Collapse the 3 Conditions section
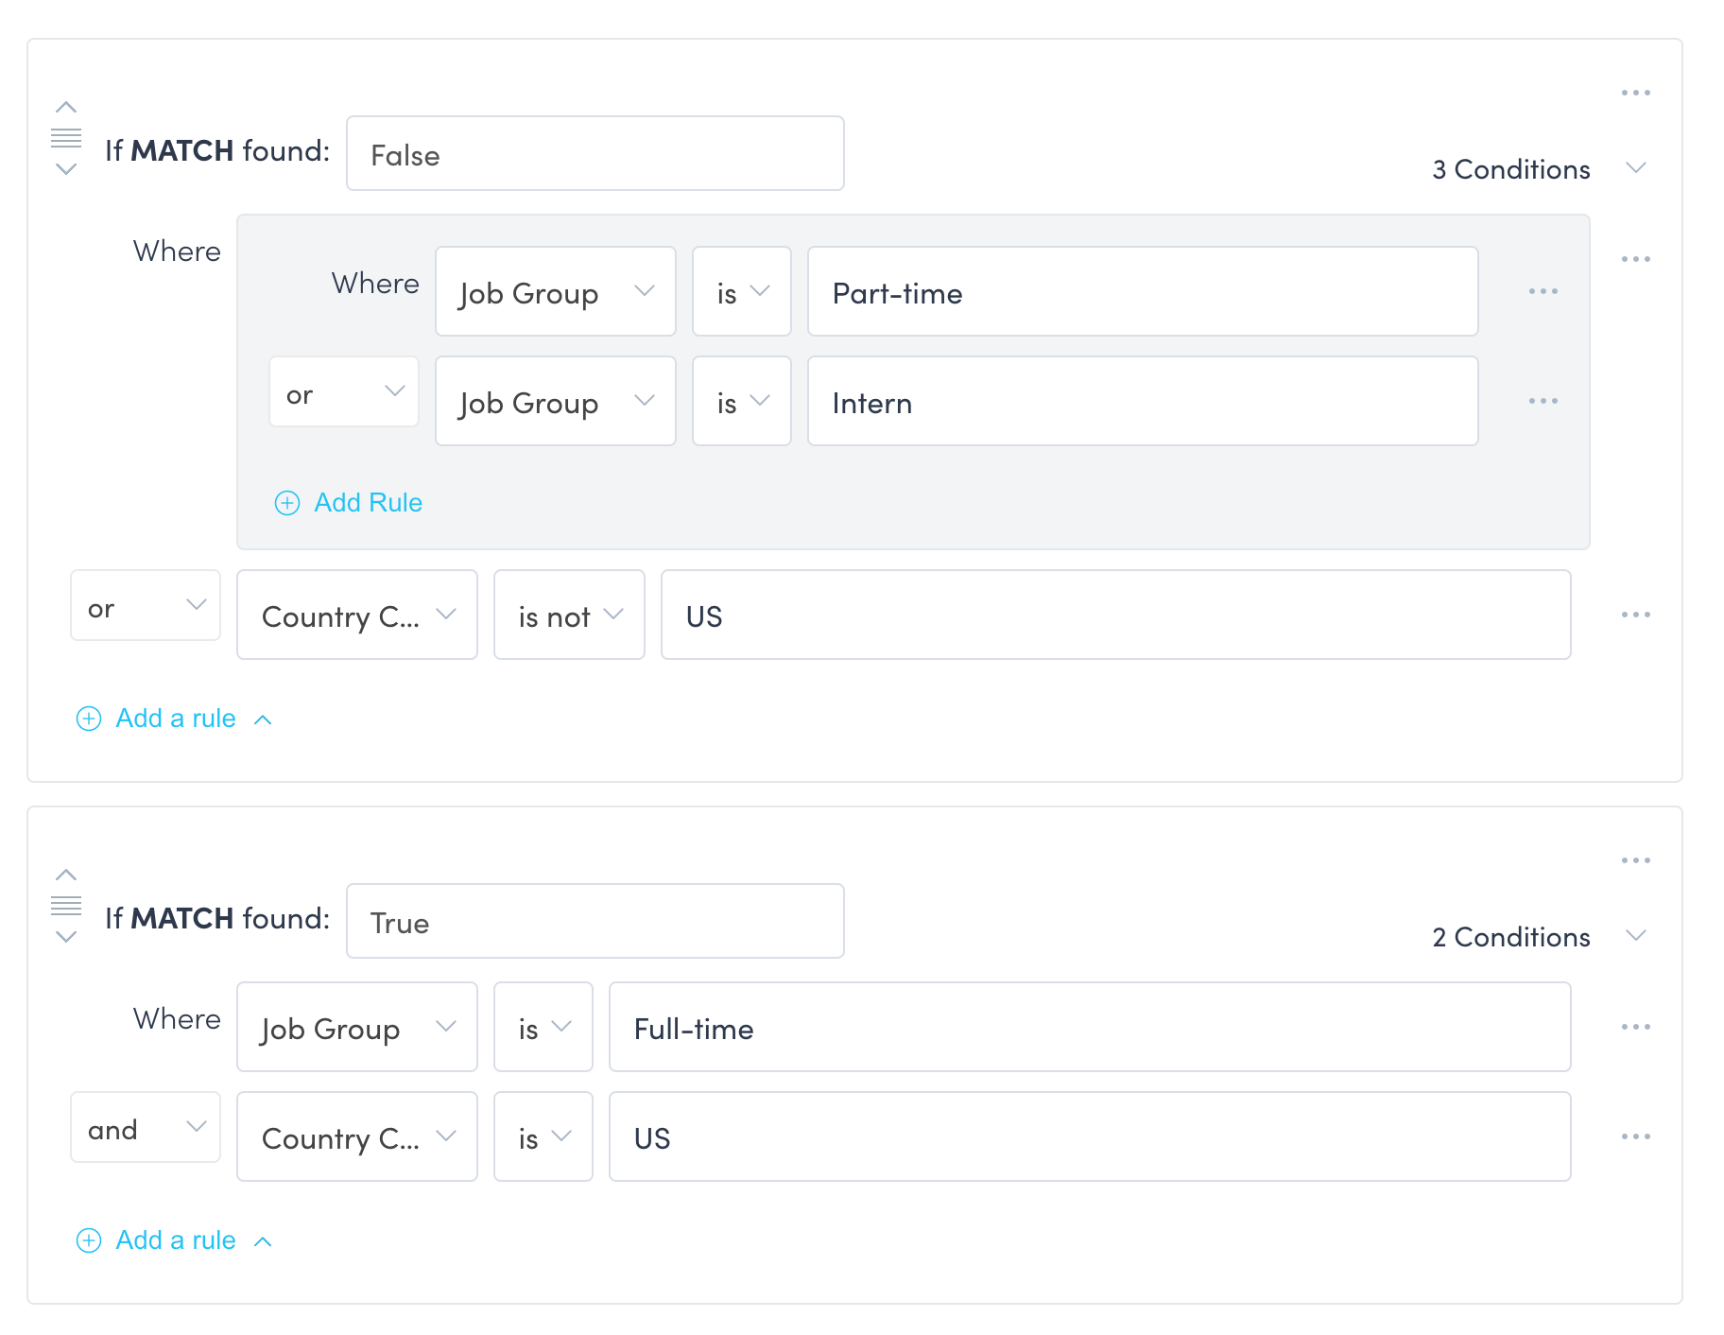Viewport: 1724px width, 1335px height. (1635, 168)
